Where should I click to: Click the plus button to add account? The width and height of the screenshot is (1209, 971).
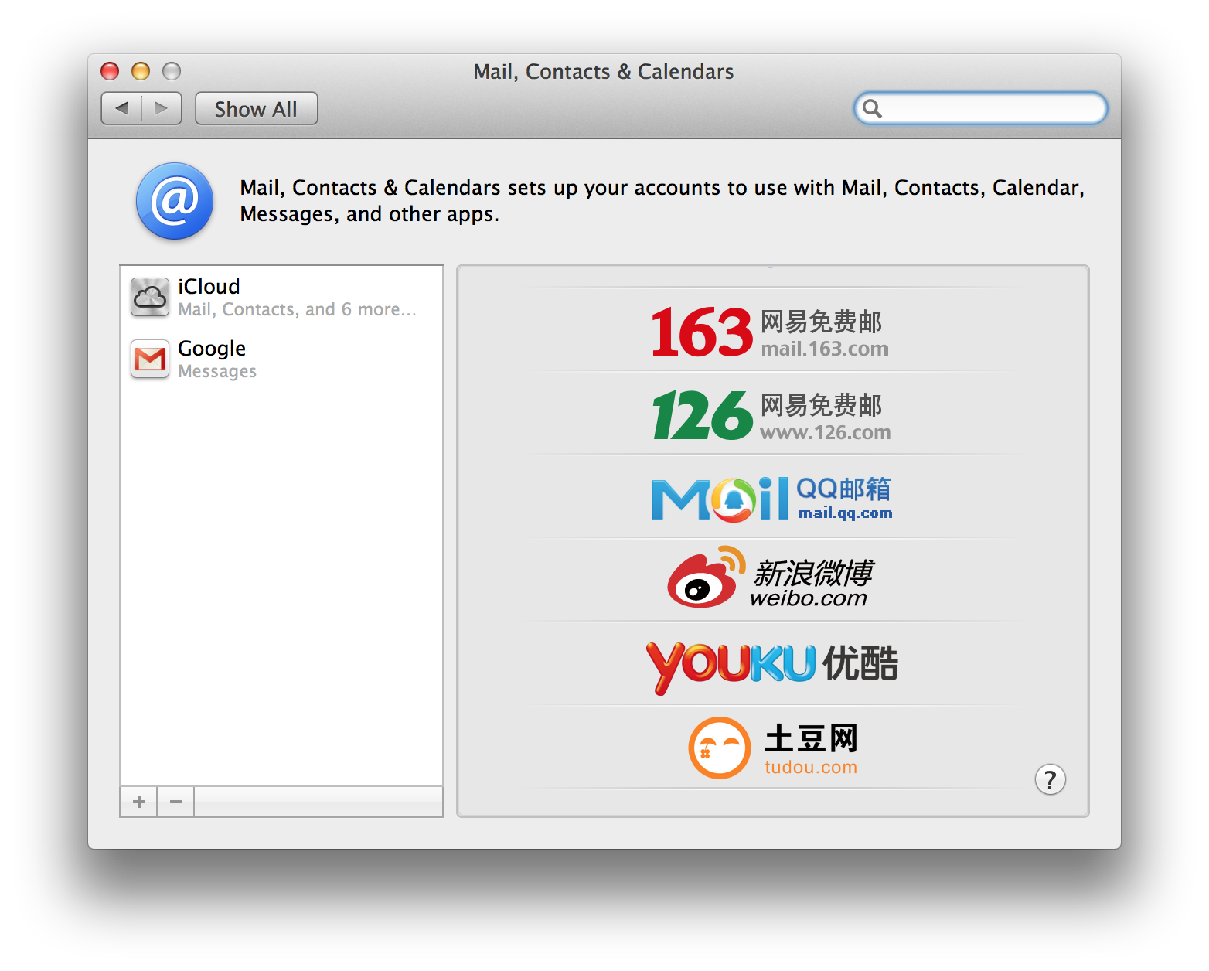pyautogui.click(x=139, y=802)
